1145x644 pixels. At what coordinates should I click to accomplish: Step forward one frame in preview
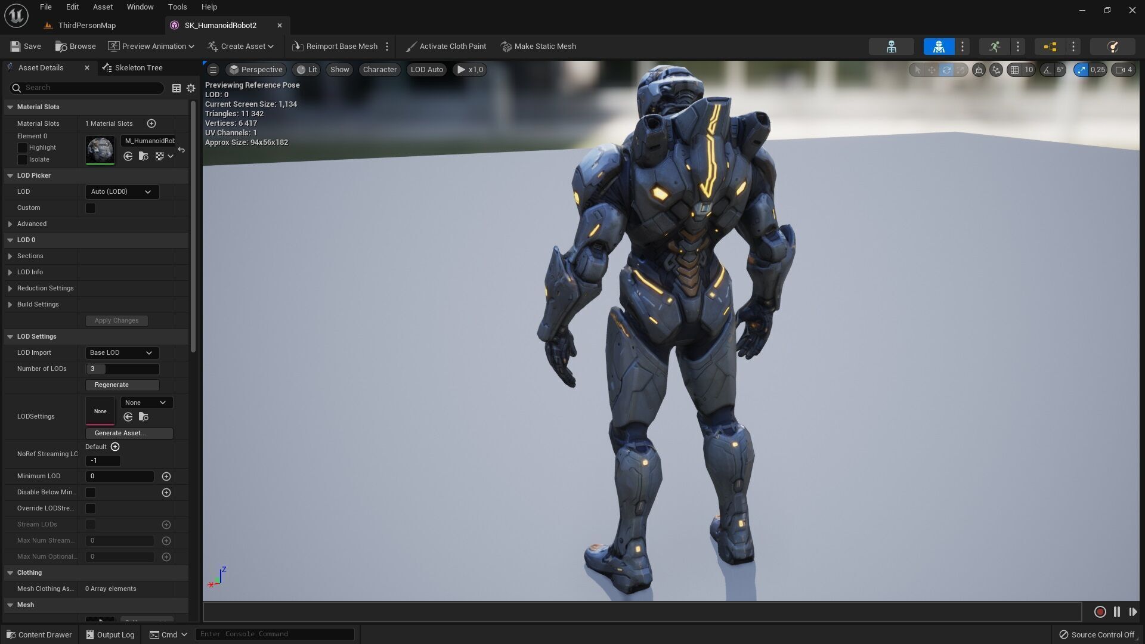[x=1132, y=612]
